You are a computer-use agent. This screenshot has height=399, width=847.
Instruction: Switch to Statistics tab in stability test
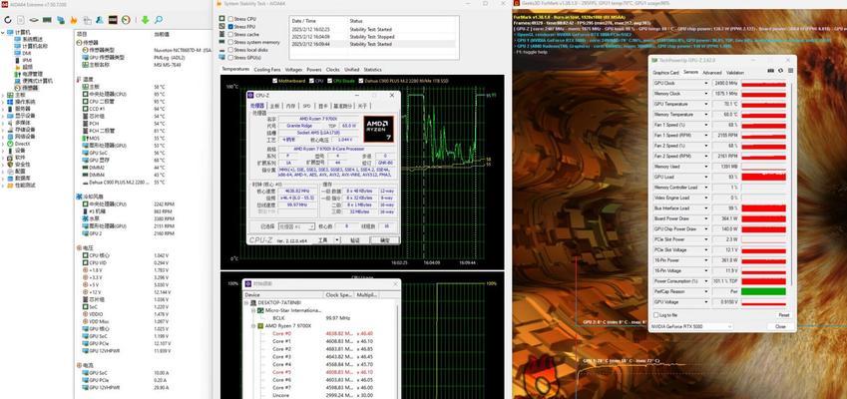coord(373,70)
